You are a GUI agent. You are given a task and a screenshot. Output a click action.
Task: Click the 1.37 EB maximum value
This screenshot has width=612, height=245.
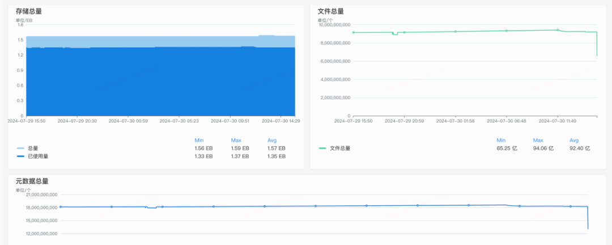pos(240,157)
